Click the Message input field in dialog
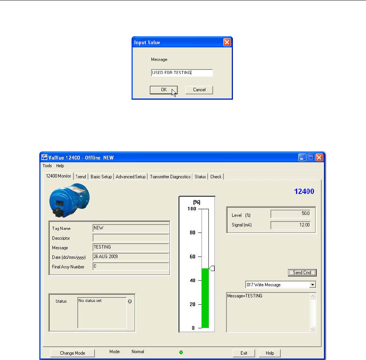Screen dimensions: 366x360 coord(182,73)
